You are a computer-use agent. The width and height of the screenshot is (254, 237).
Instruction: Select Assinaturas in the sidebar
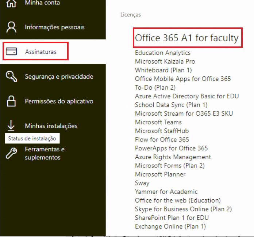(x=41, y=52)
